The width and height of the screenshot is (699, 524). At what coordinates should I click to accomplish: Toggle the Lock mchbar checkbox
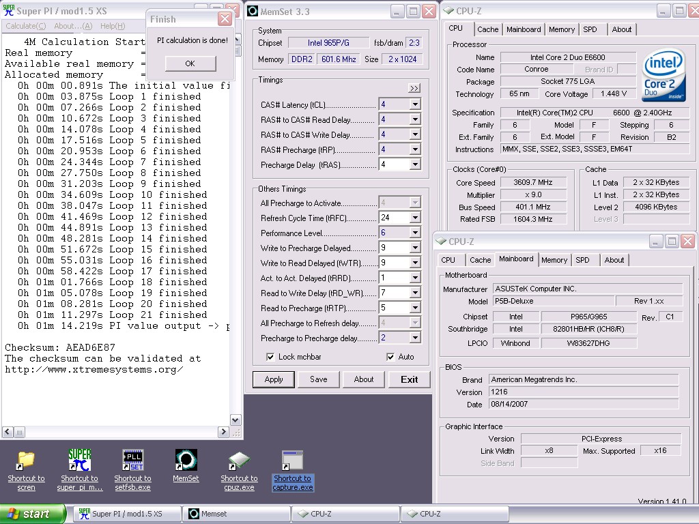270,357
